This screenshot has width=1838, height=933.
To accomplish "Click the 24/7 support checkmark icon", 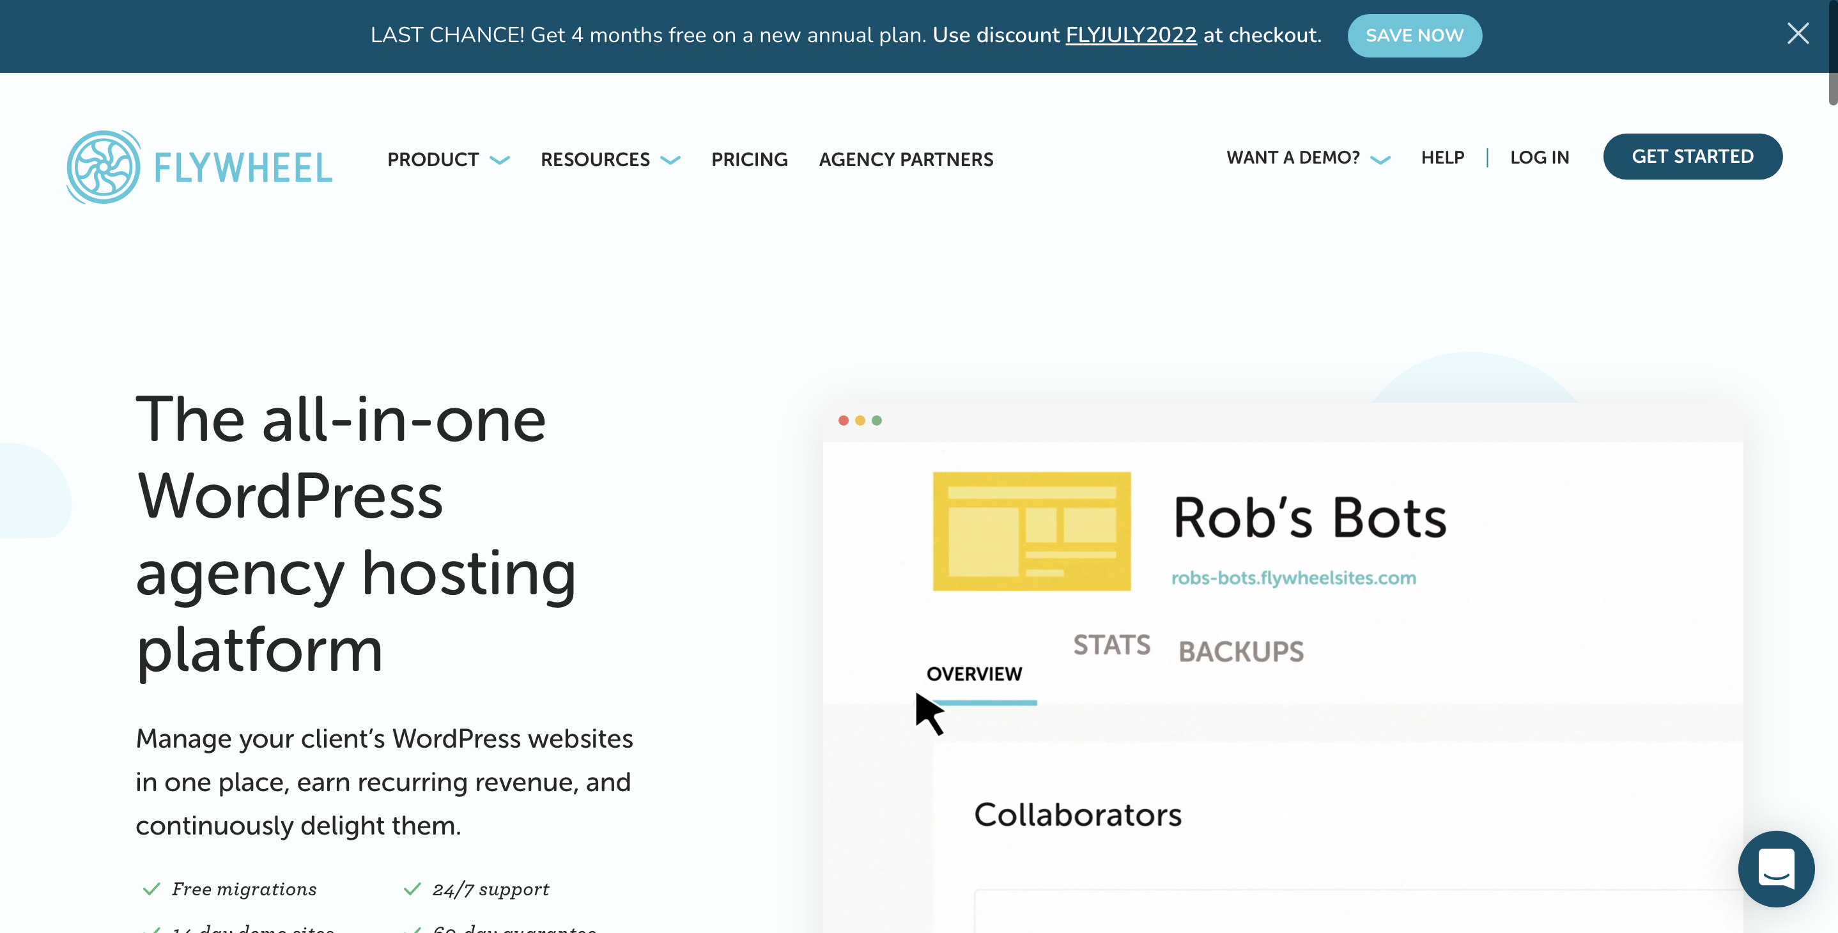I will coord(412,889).
